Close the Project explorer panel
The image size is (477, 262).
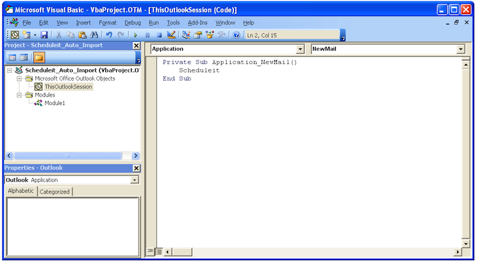137,45
